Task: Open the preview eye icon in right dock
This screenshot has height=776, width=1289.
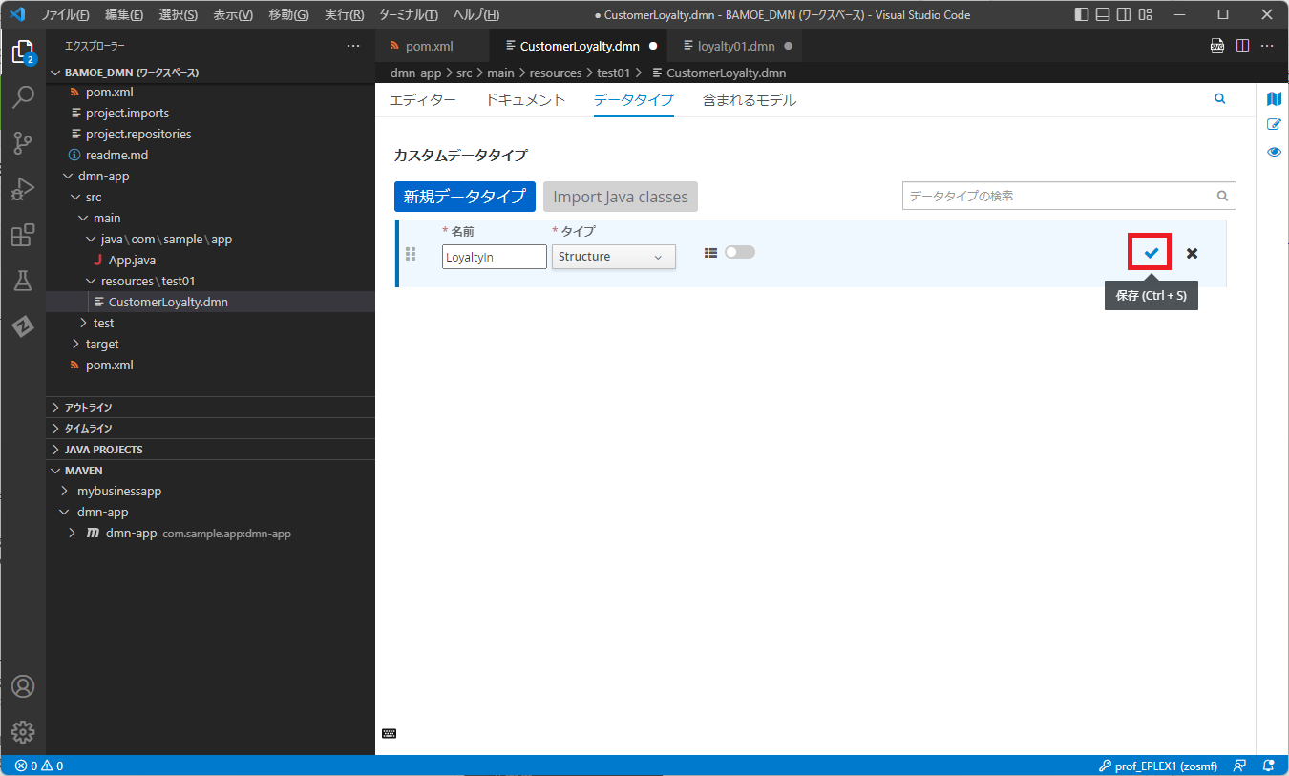Action: (x=1274, y=152)
